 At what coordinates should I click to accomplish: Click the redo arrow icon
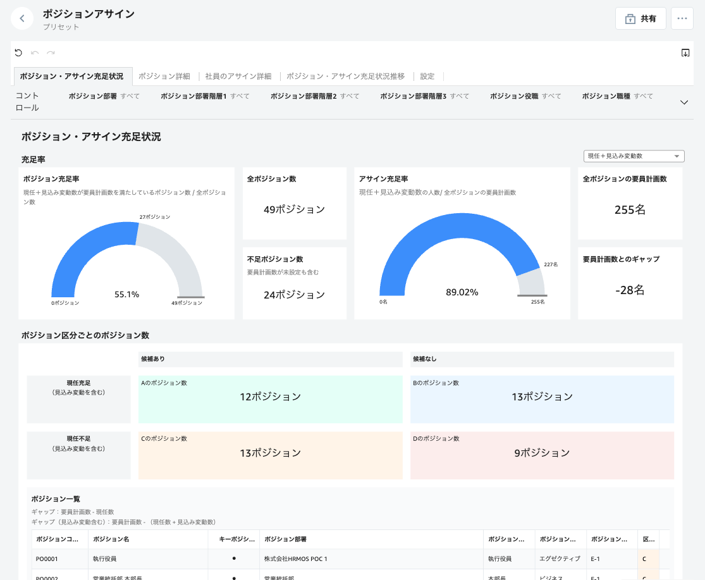tap(51, 53)
